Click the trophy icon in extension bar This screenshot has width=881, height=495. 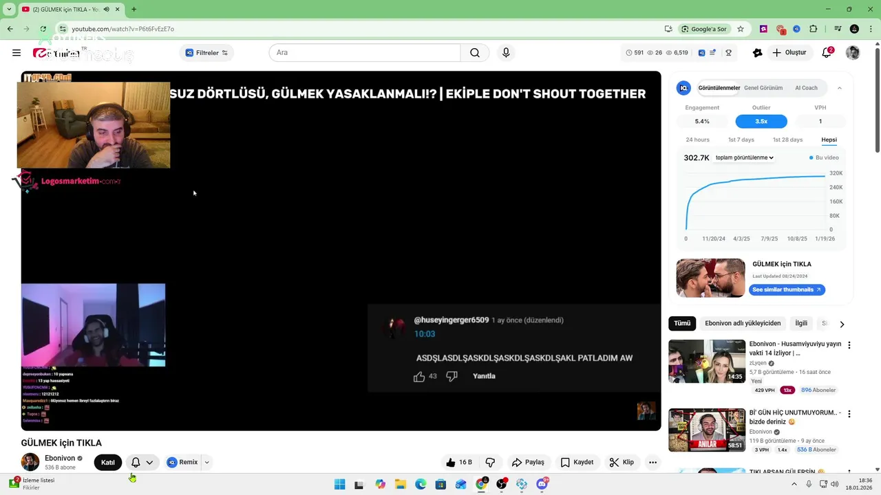(728, 53)
